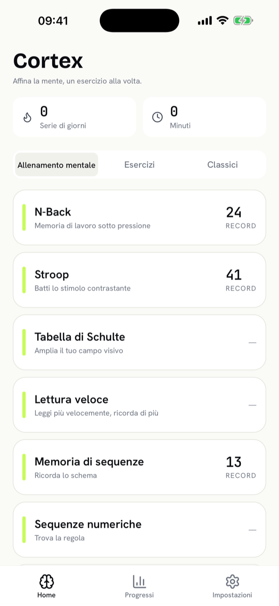Tap the N-Back record score 24
279x606 pixels.
(234, 212)
